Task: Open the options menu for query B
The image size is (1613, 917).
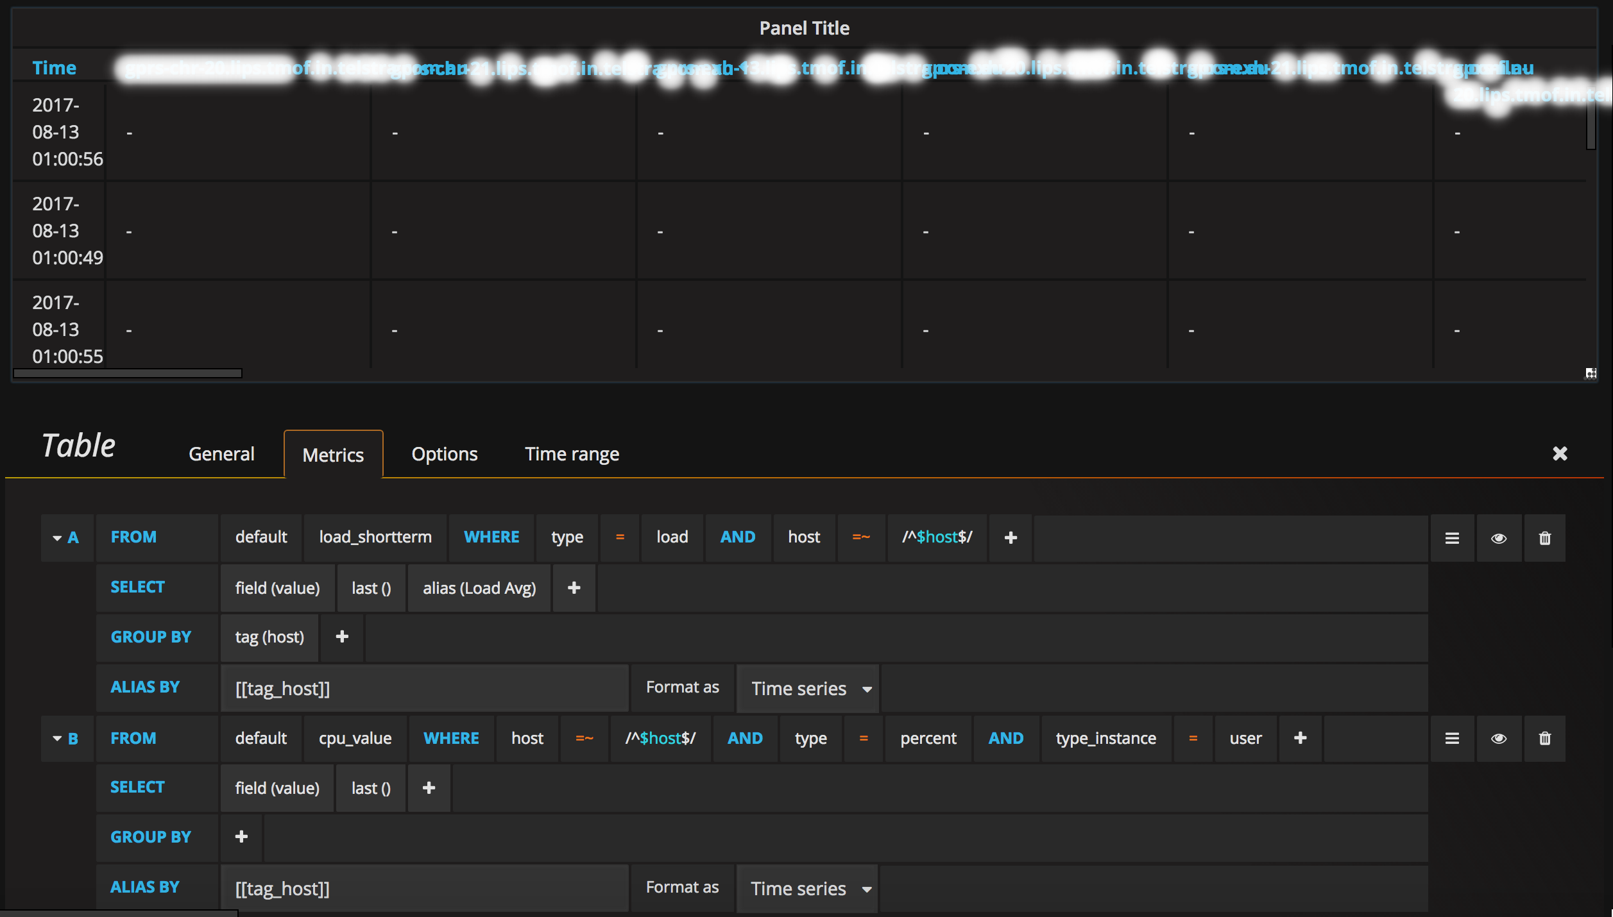Action: click(x=1452, y=738)
